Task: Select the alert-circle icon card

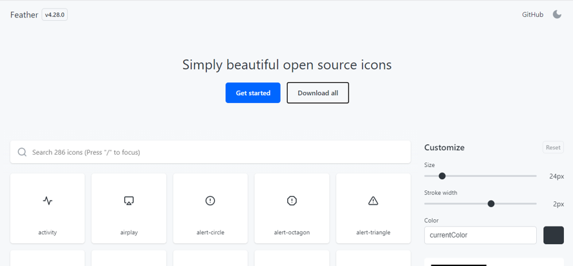Action: tap(210, 208)
